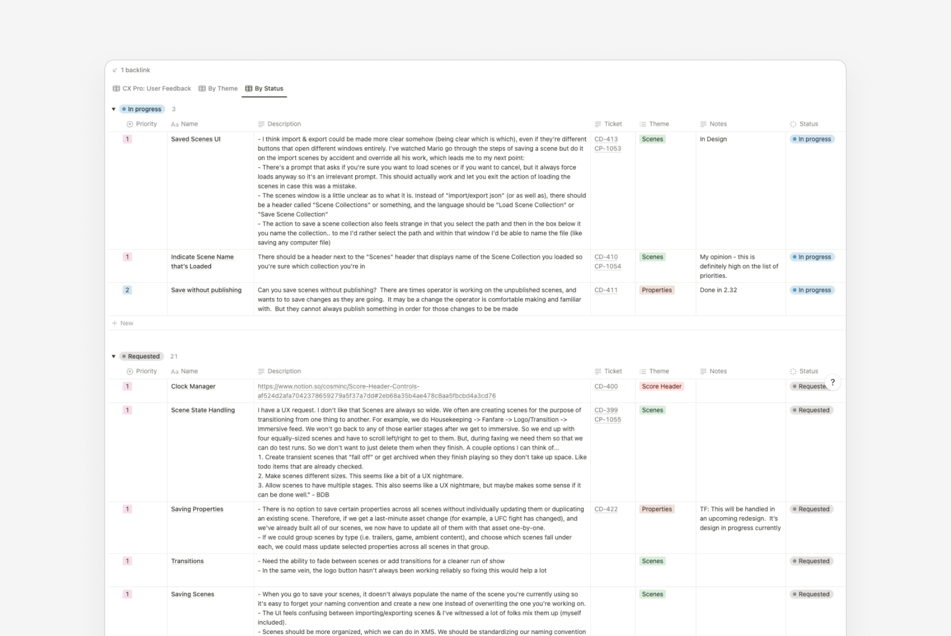Screen dimensions: 951x636
Task: Click the backlink arrow icon
Action: (115, 70)
